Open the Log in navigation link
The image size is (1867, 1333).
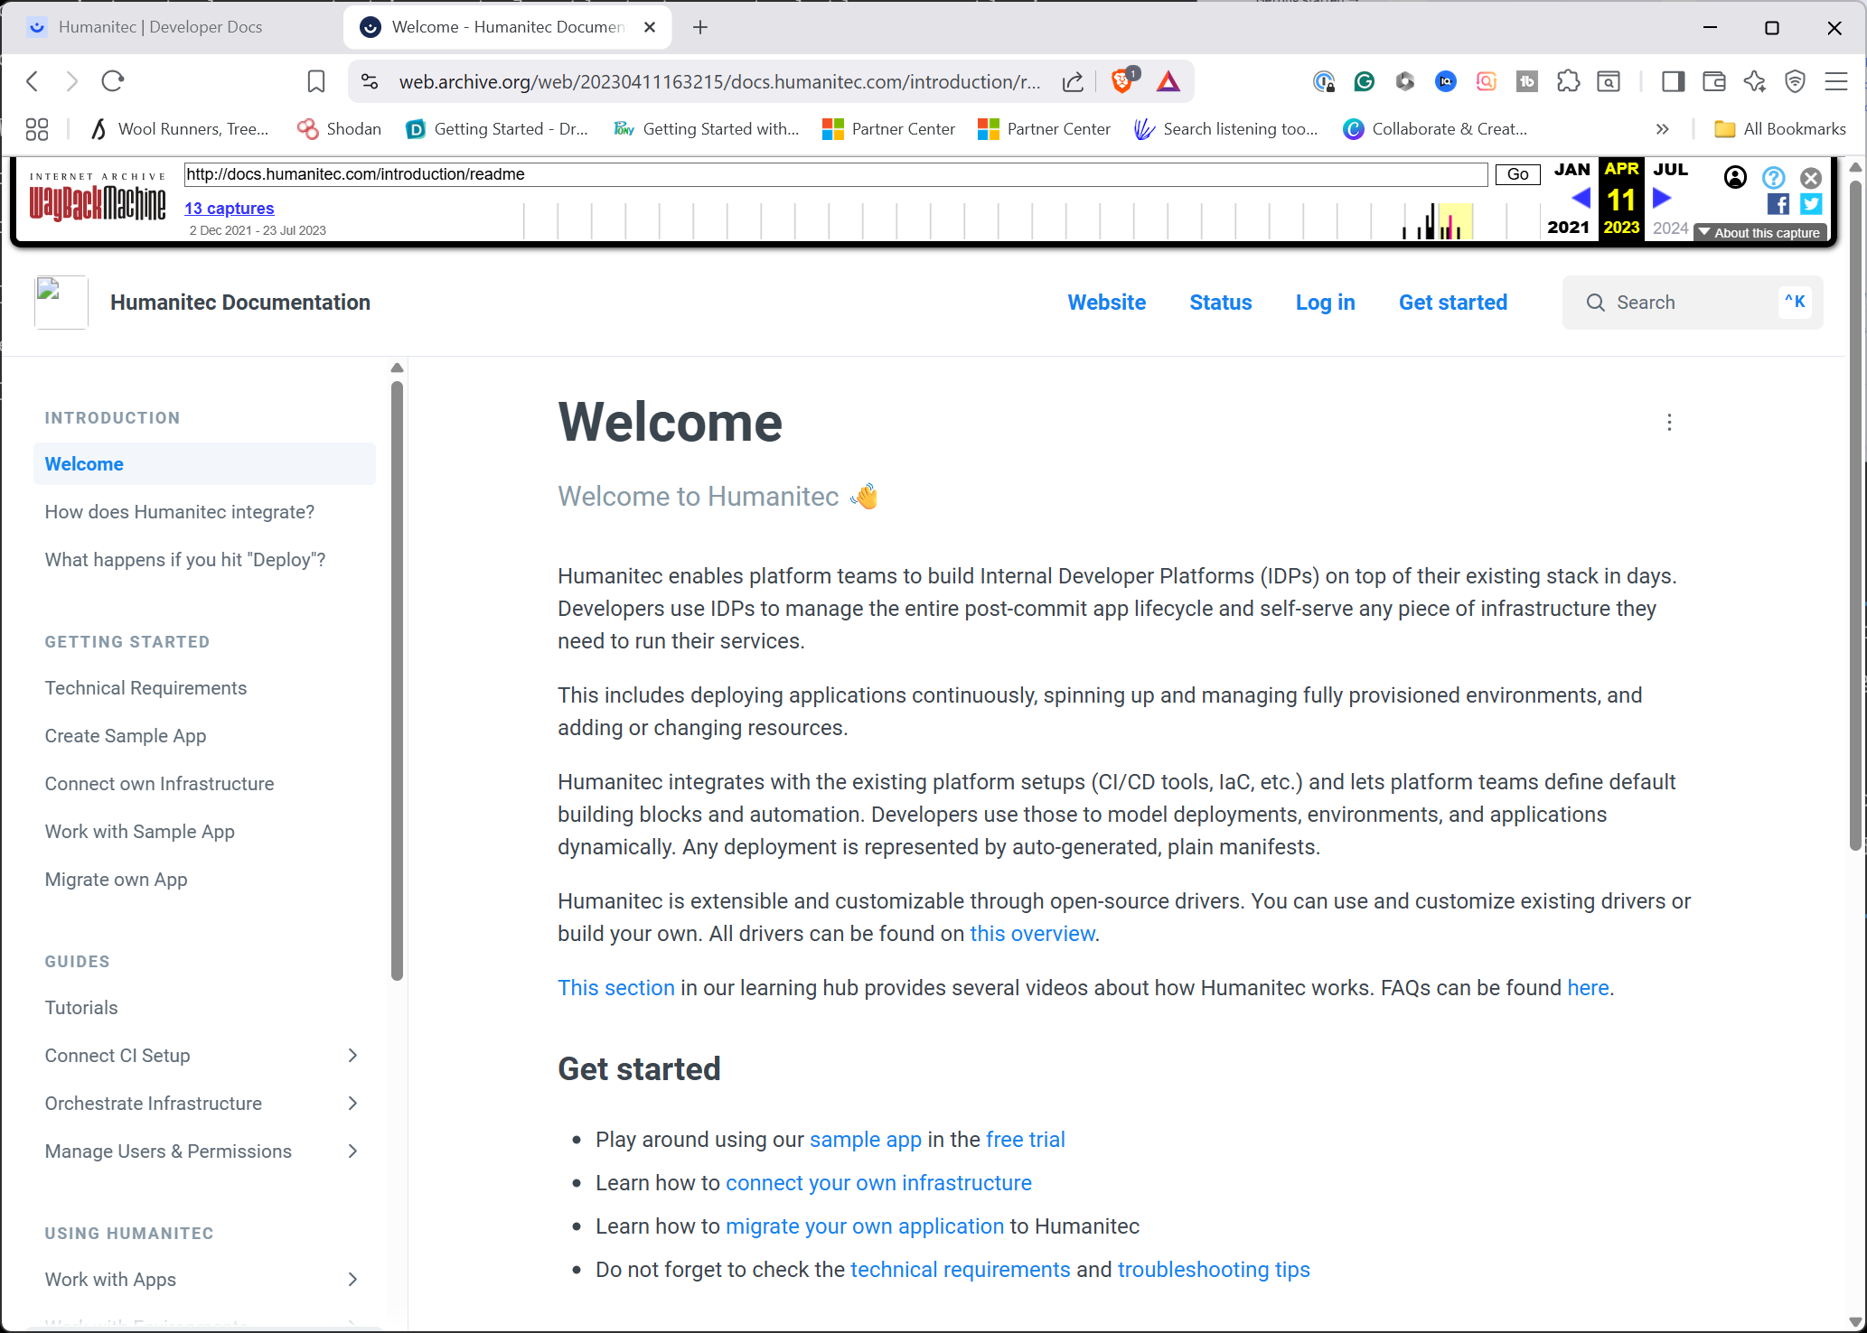1325,303
